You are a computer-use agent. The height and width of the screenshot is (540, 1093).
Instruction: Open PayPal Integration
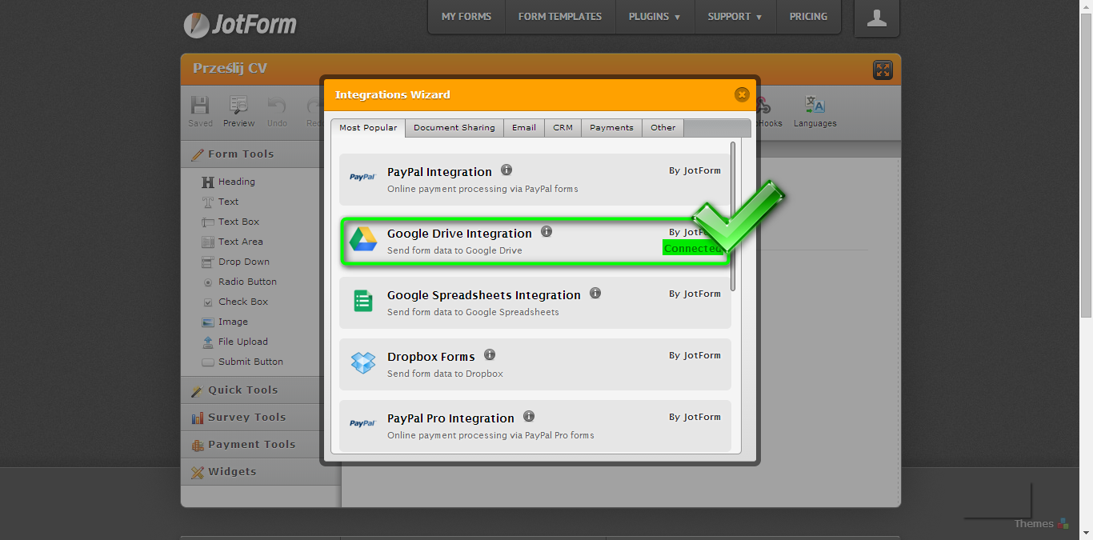tap(535, 179)
